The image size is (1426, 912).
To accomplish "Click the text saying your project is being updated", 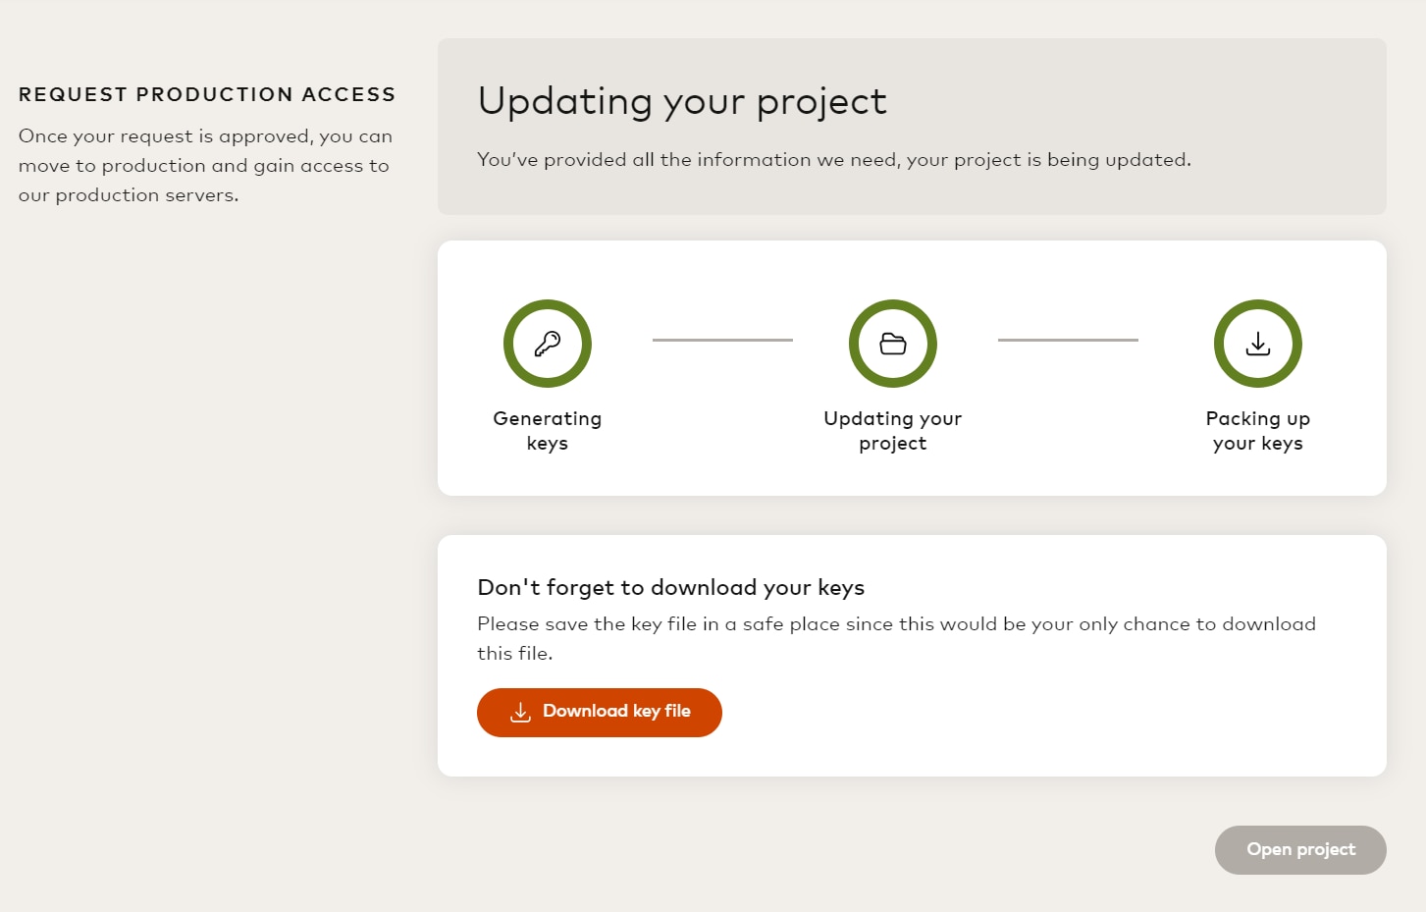I will pyautogui.click(x=834, y=160).
